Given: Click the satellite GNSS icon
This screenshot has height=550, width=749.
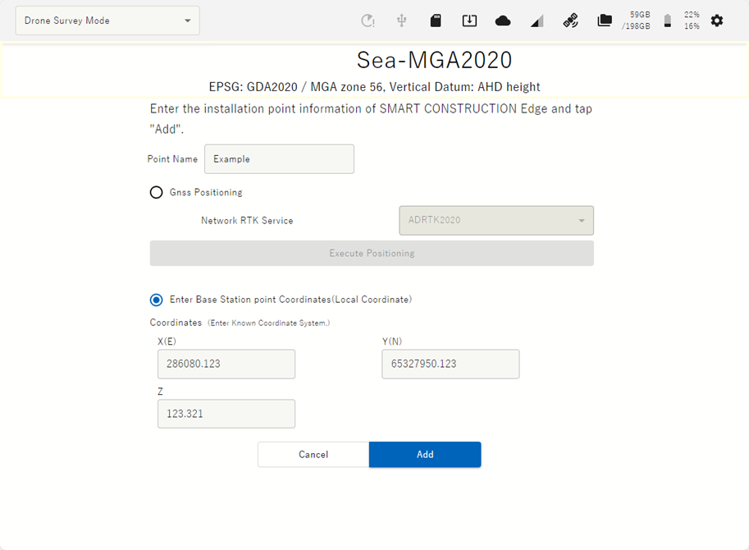Looking at the screenshot, I should coord(570,21).
